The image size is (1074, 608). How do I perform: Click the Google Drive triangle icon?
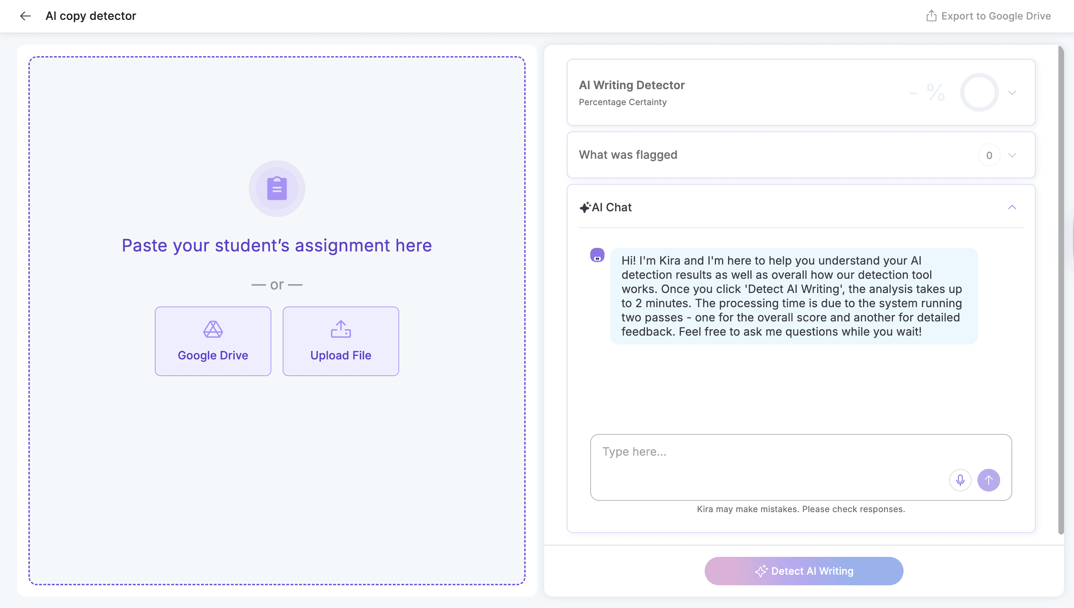(213, 330)
